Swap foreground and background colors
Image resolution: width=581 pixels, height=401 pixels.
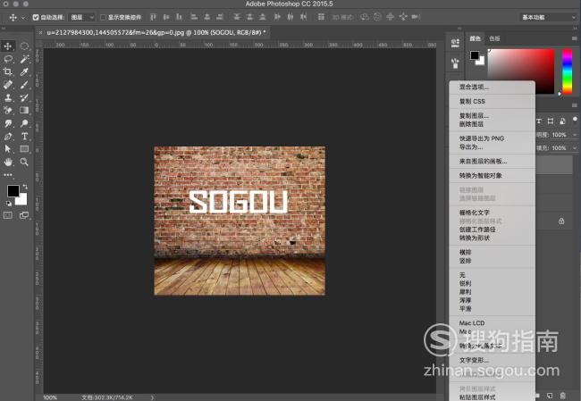coord(25,187)
